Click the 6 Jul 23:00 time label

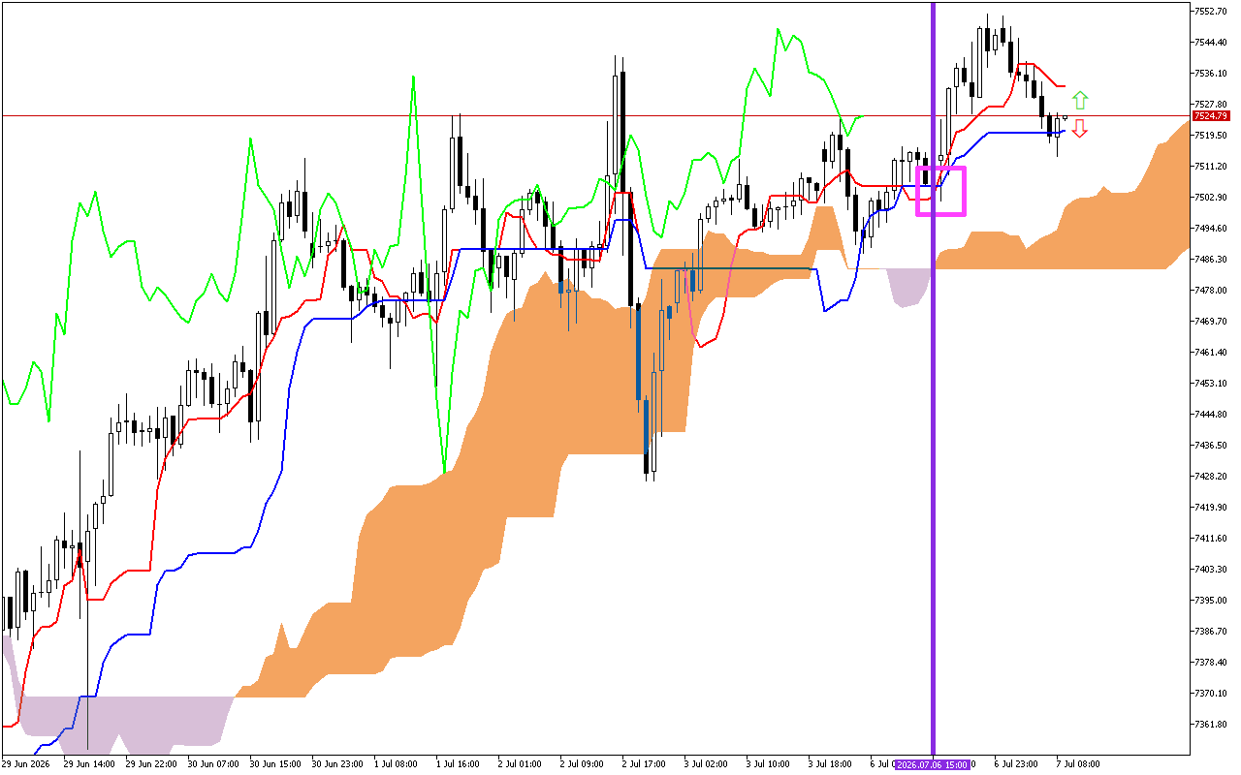[x=1015, y=763]
